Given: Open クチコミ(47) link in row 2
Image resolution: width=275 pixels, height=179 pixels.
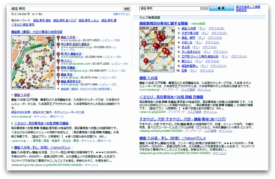Looking at the screenshot, I should click(x=219, y=33).
